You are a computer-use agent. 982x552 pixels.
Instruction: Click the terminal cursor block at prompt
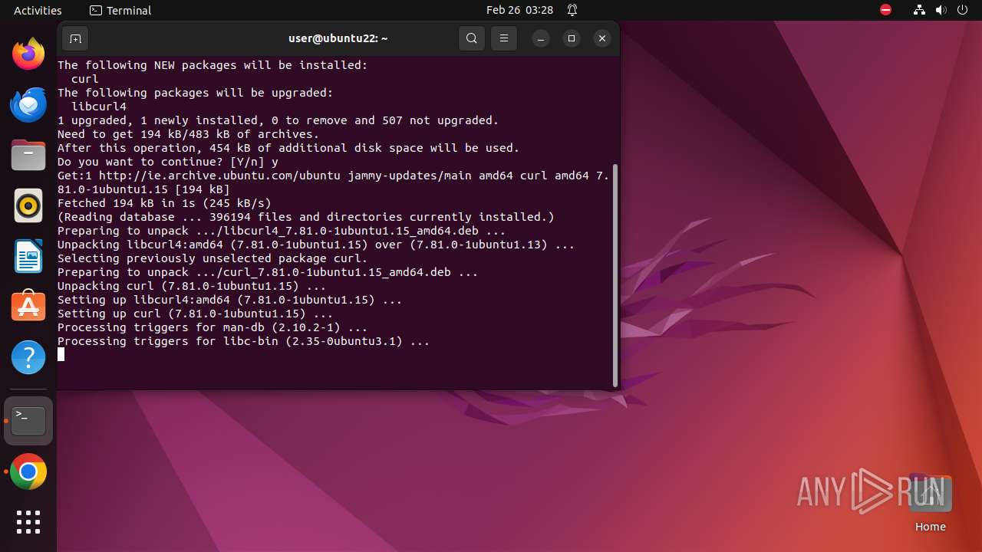pos(61,355)
